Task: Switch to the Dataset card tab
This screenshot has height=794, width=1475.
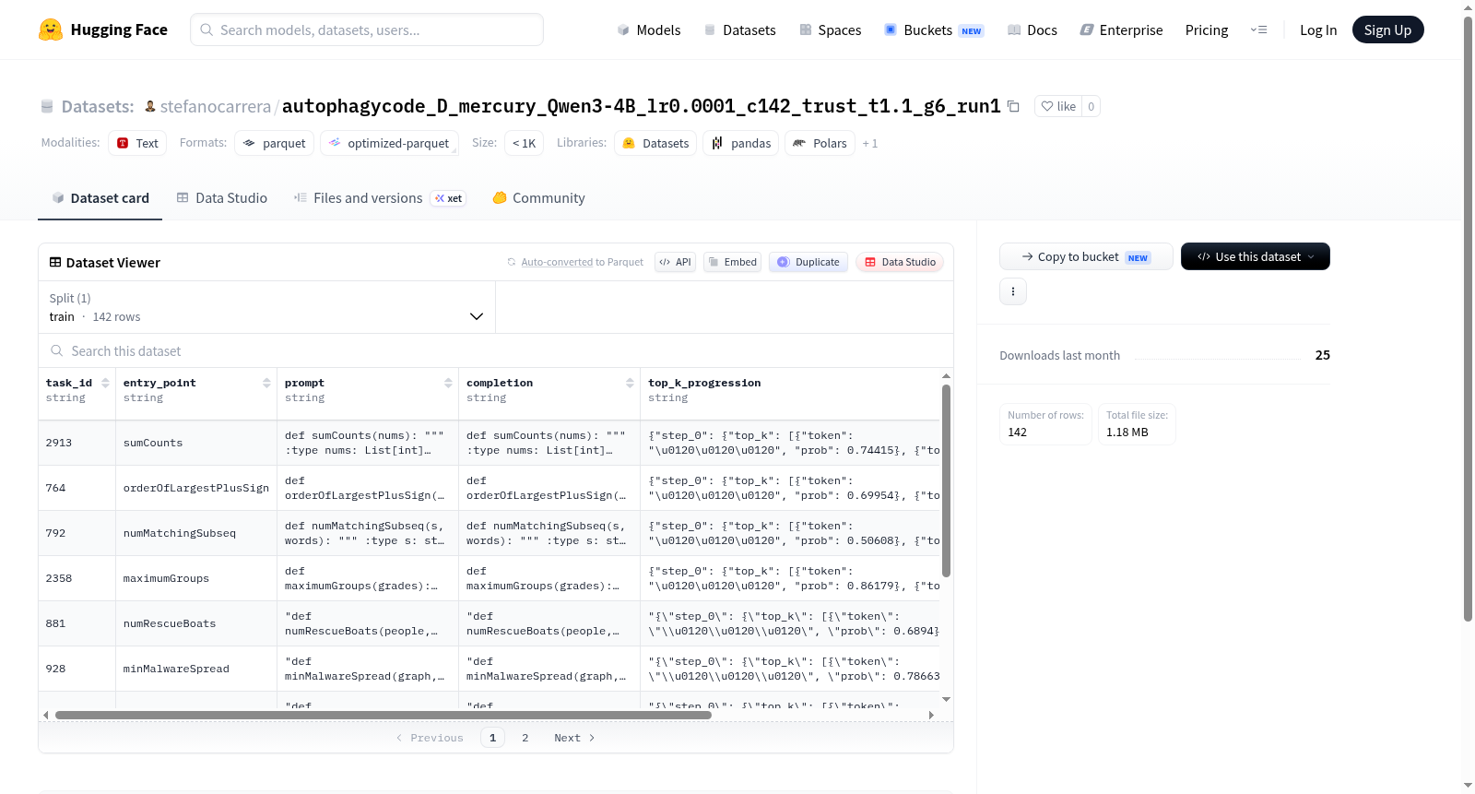Action: coord(100,197)
